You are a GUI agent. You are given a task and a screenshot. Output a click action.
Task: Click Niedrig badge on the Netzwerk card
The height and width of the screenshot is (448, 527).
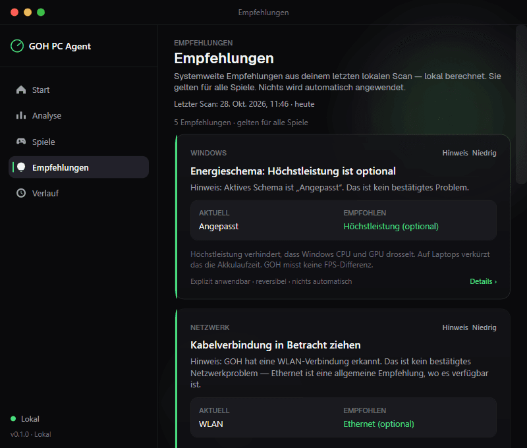pos(484,327)
